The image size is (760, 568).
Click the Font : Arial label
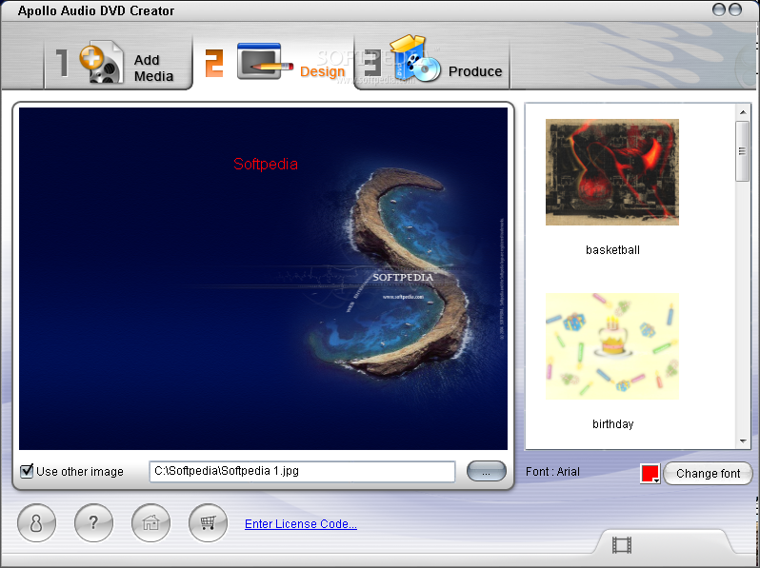click(552, 472)
